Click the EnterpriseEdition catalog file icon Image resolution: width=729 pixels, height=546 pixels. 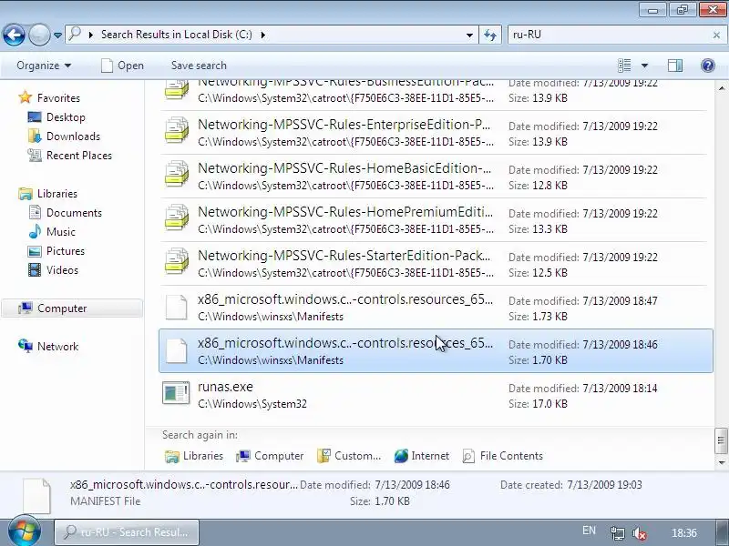pyautogui.click(x=177, y=131)
